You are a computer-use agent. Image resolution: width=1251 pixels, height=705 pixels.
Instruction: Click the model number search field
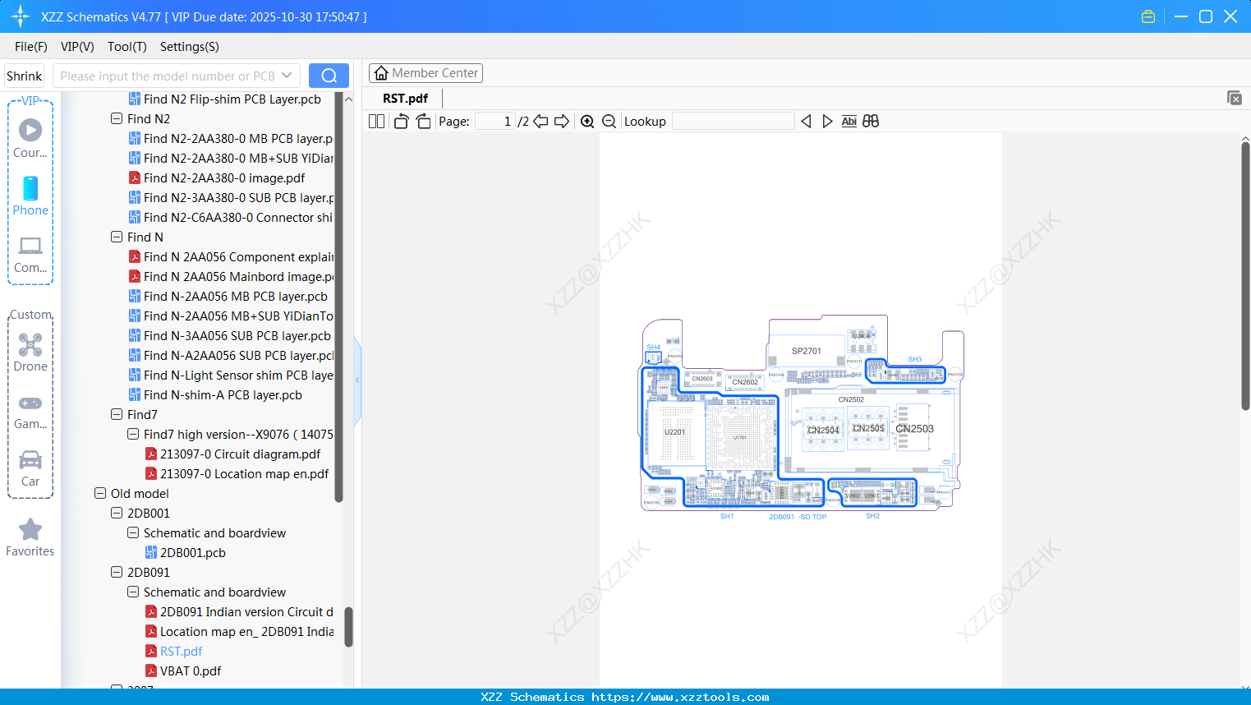pos(168,76)
